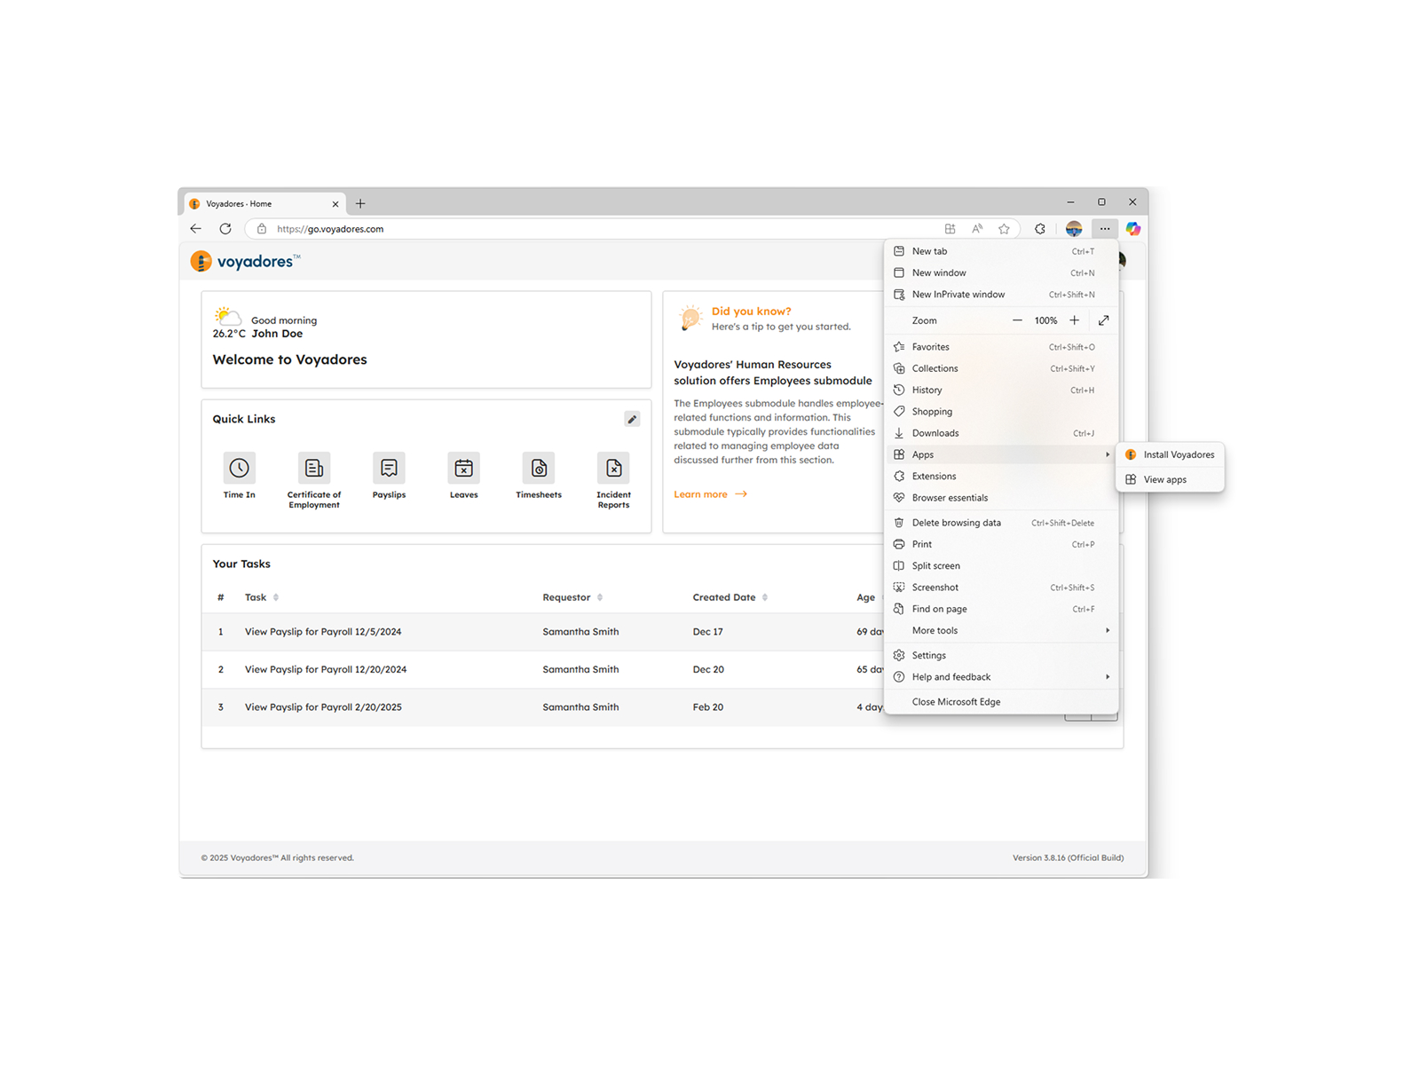Click Install Voyadores
1420x1065 pixels.
coord(1170,454)
